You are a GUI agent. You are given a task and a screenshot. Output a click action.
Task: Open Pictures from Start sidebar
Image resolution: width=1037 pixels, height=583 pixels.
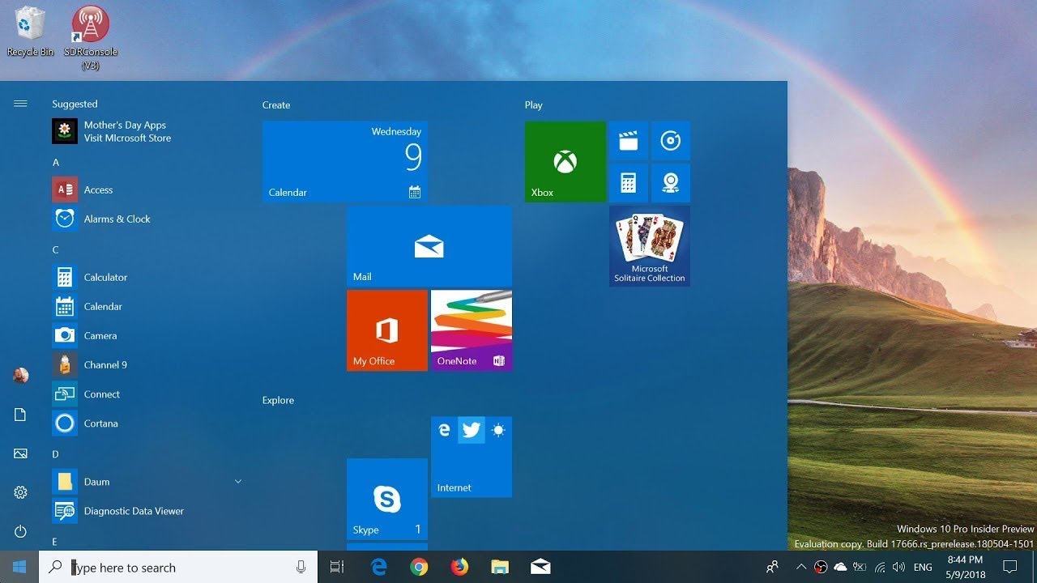tap(20, 453)
